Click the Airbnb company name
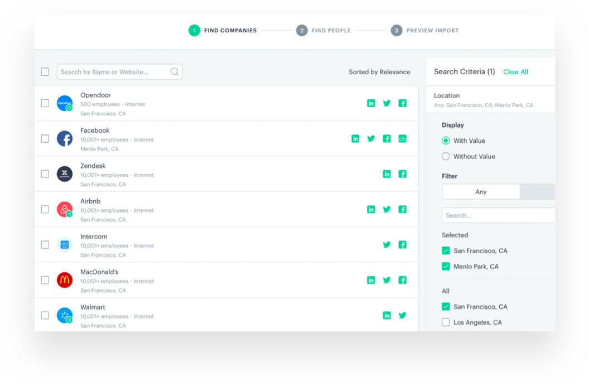 pos(90,201)
